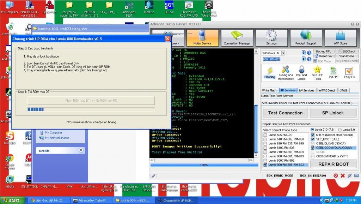Check the Lumia 505 RM-923 checkbox

(265, 135)
